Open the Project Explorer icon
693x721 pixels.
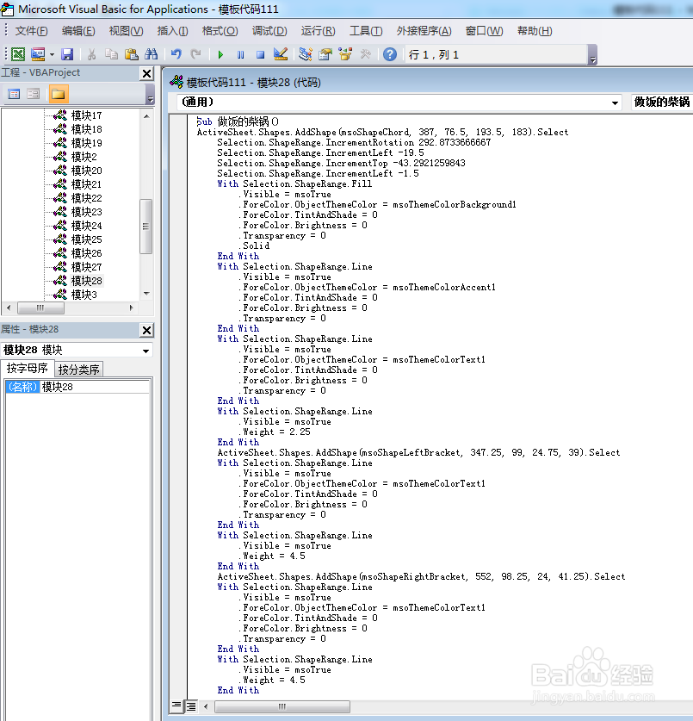tap(305, 54)
